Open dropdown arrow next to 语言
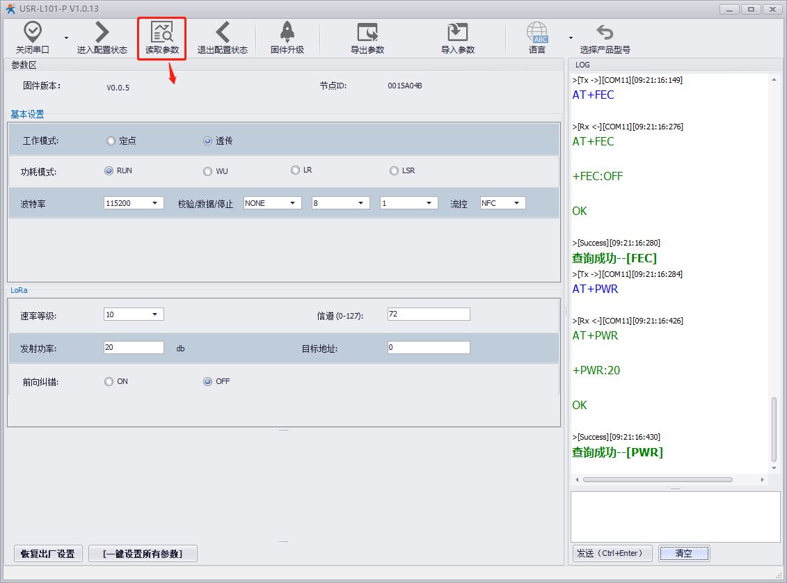787x583 pixels. click(571, 38)
